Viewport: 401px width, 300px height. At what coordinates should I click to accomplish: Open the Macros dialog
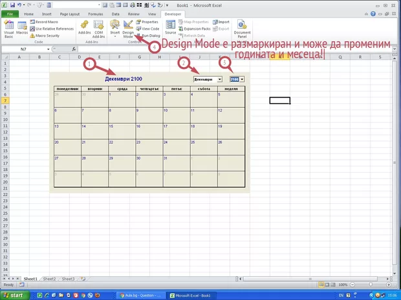click(22, 28)
